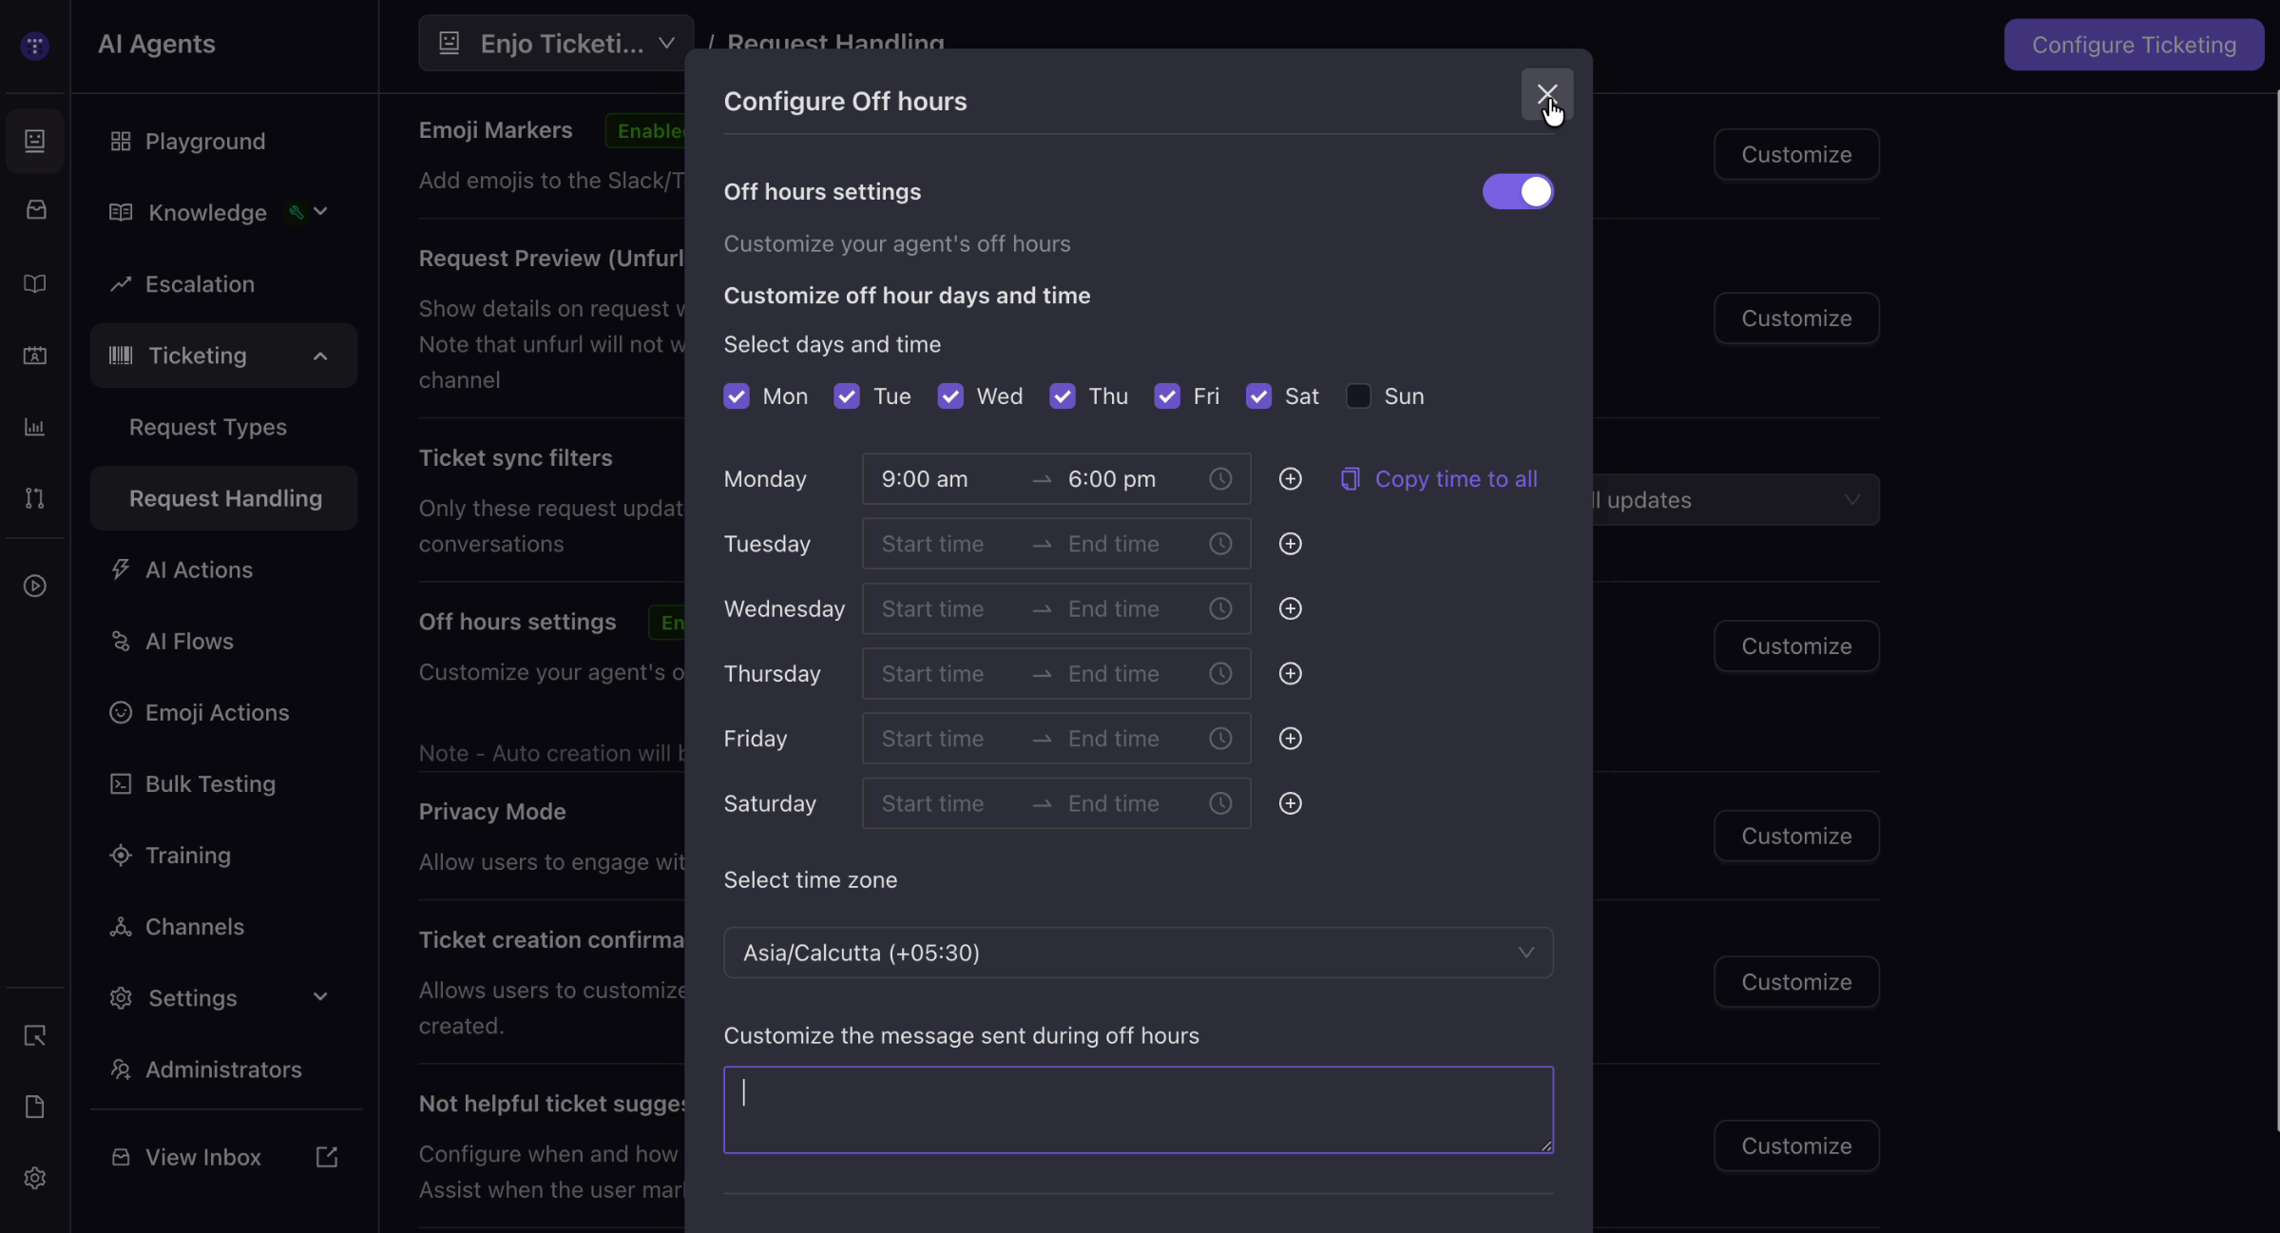
Task: Click Customize for Privacy Mode
Action: [x=1796, y=836]
